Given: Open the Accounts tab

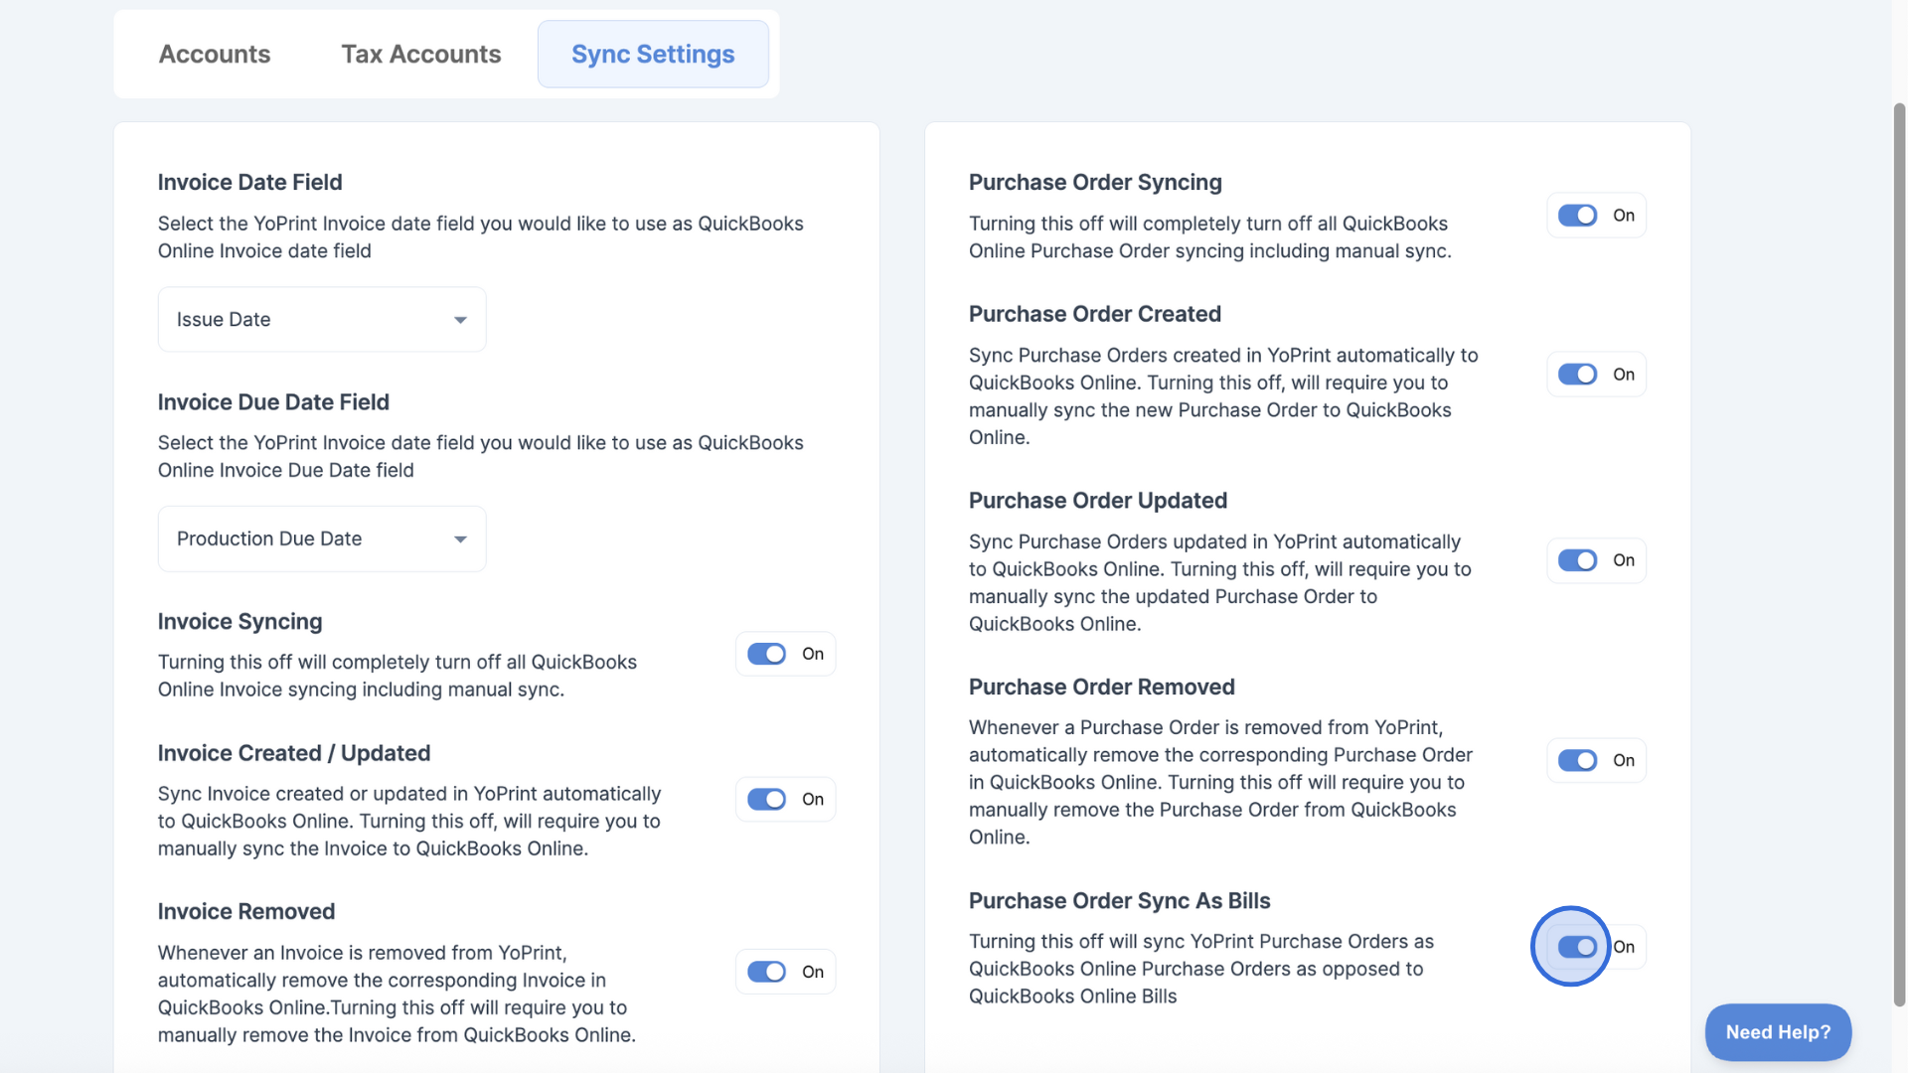Looking at the screenshot, I should coord(215,54).
